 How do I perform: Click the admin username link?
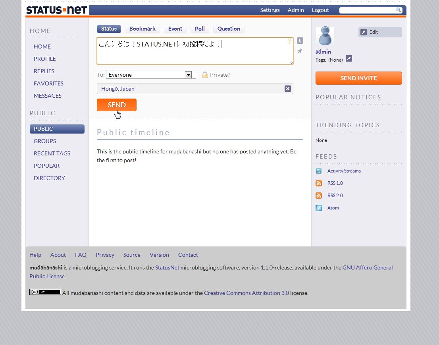pyautogui.click(x=323, y=52)
